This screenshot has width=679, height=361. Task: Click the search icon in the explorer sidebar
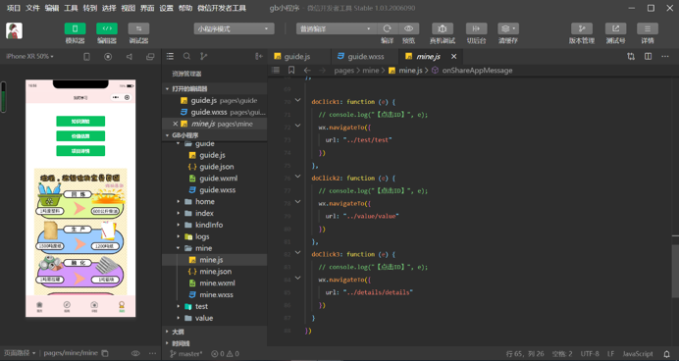[186, 56]
